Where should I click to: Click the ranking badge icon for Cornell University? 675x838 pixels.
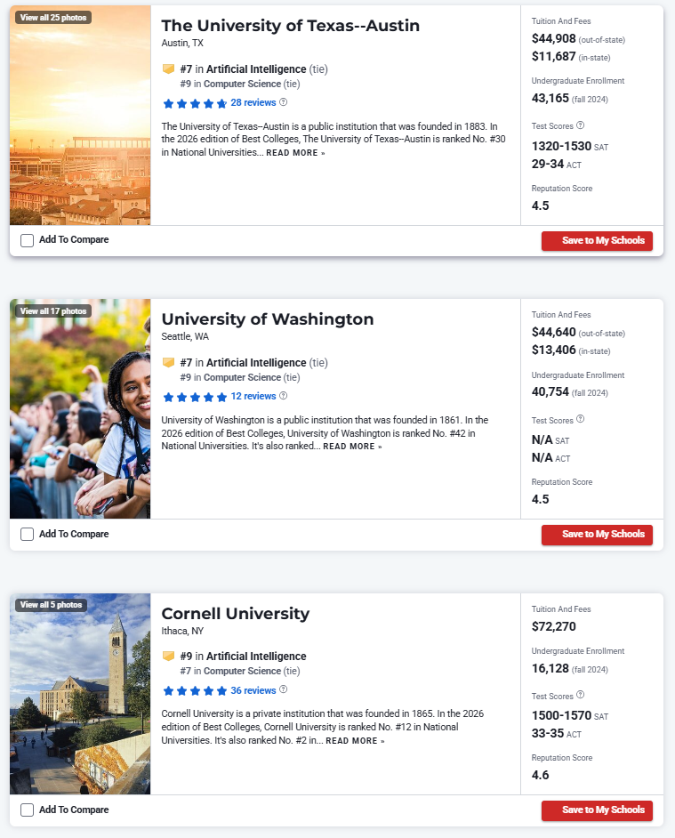[x=168, y=657]
